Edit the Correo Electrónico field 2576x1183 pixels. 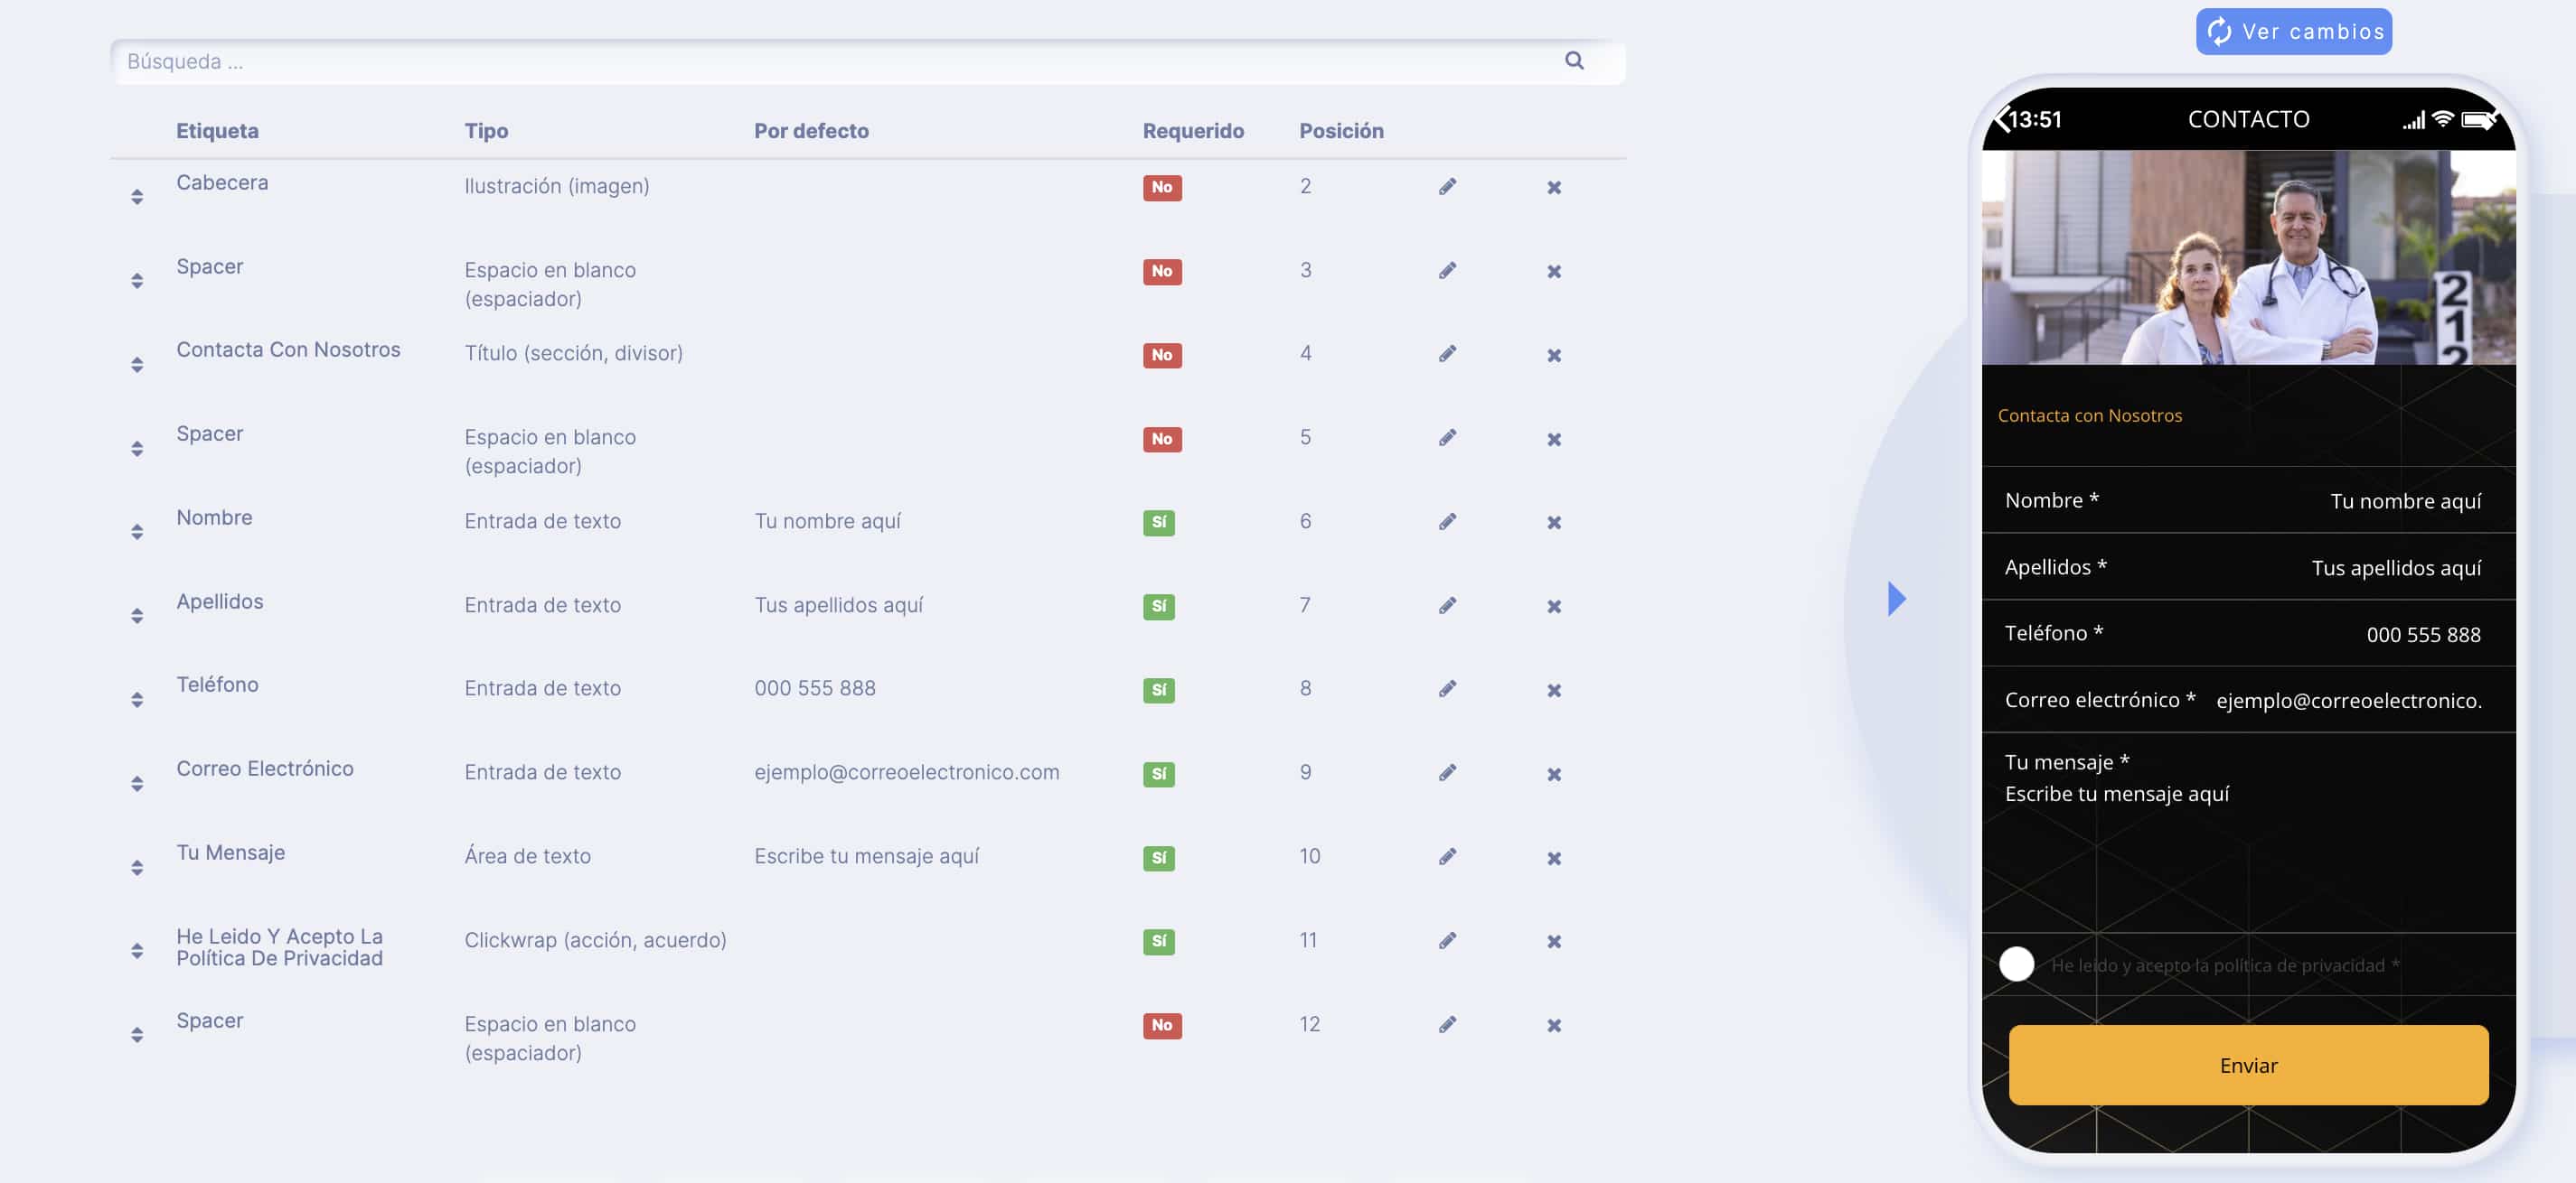(x=1447, y=772)
